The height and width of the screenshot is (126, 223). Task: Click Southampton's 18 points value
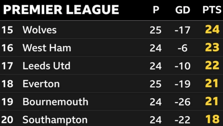click(x=212, y=119)
